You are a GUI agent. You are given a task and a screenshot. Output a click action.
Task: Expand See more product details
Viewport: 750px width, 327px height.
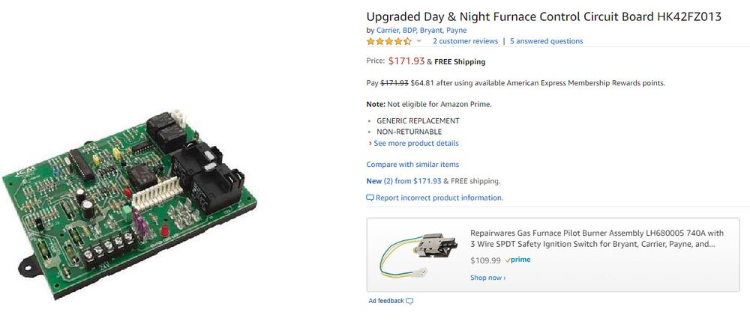click(x=415, y=143)
